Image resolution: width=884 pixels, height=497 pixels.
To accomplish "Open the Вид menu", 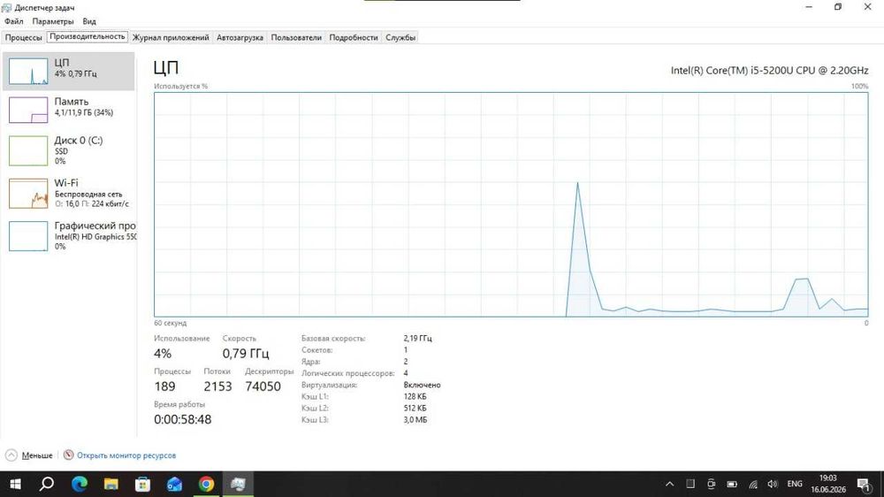I will [89, 21].
